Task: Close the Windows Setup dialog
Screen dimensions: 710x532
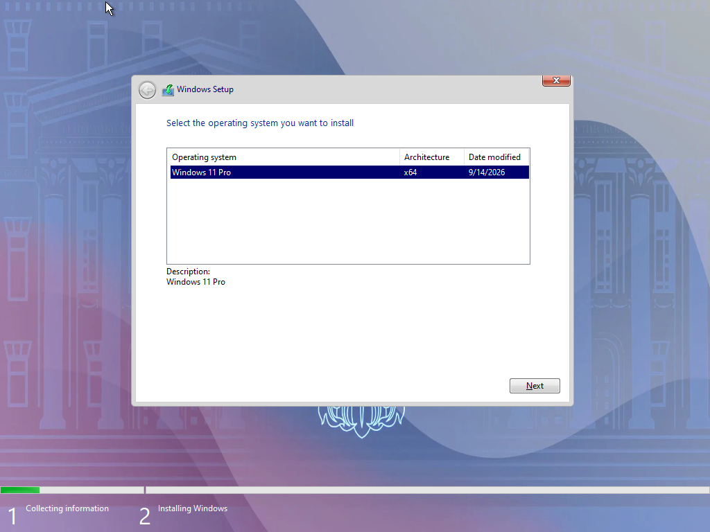Action: pyautogui.click(x=556, y=80)
